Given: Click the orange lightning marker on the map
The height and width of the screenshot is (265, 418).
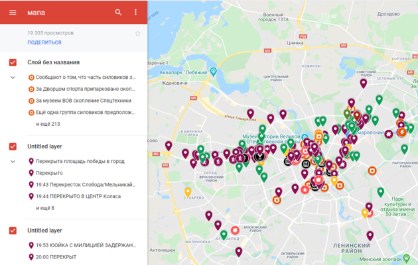Looking at the screenshot, I should [x=401, y=132].
